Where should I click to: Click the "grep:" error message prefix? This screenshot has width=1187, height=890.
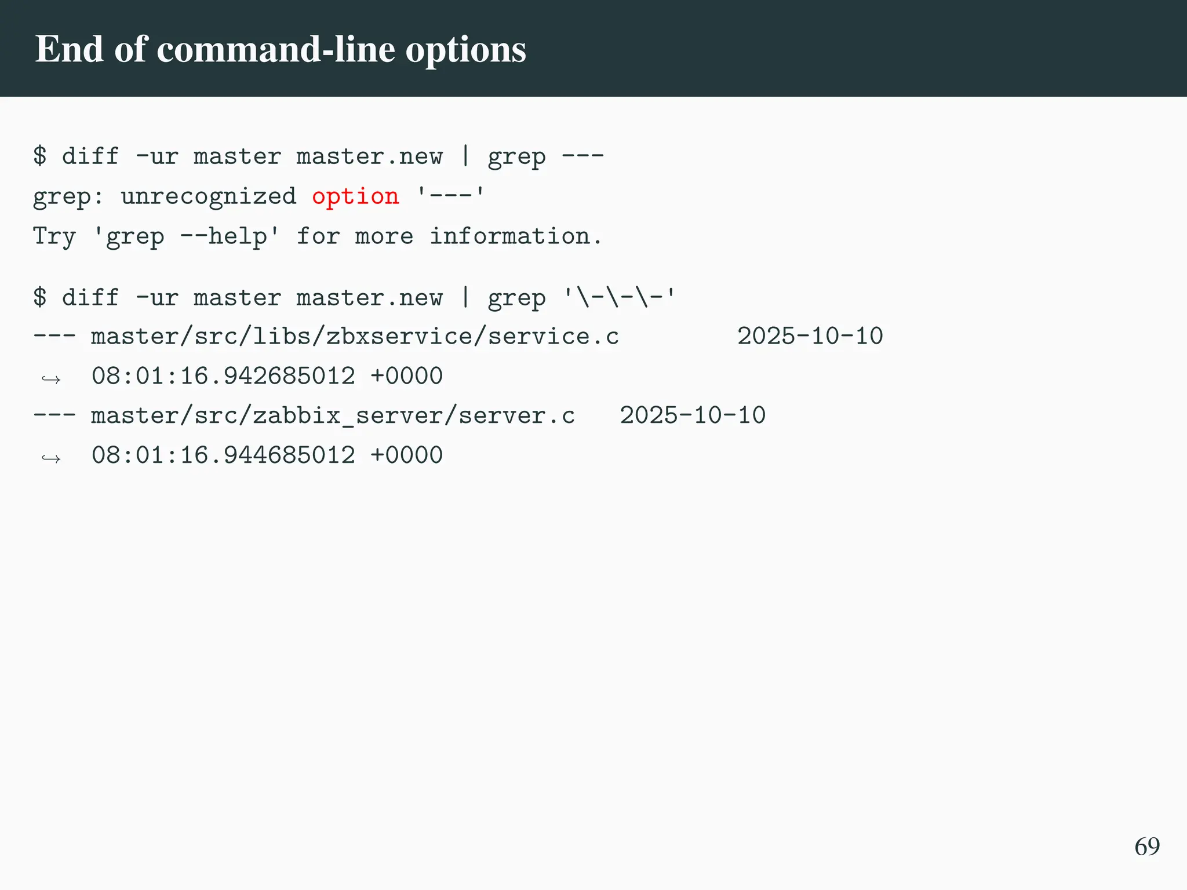point(68,196)
